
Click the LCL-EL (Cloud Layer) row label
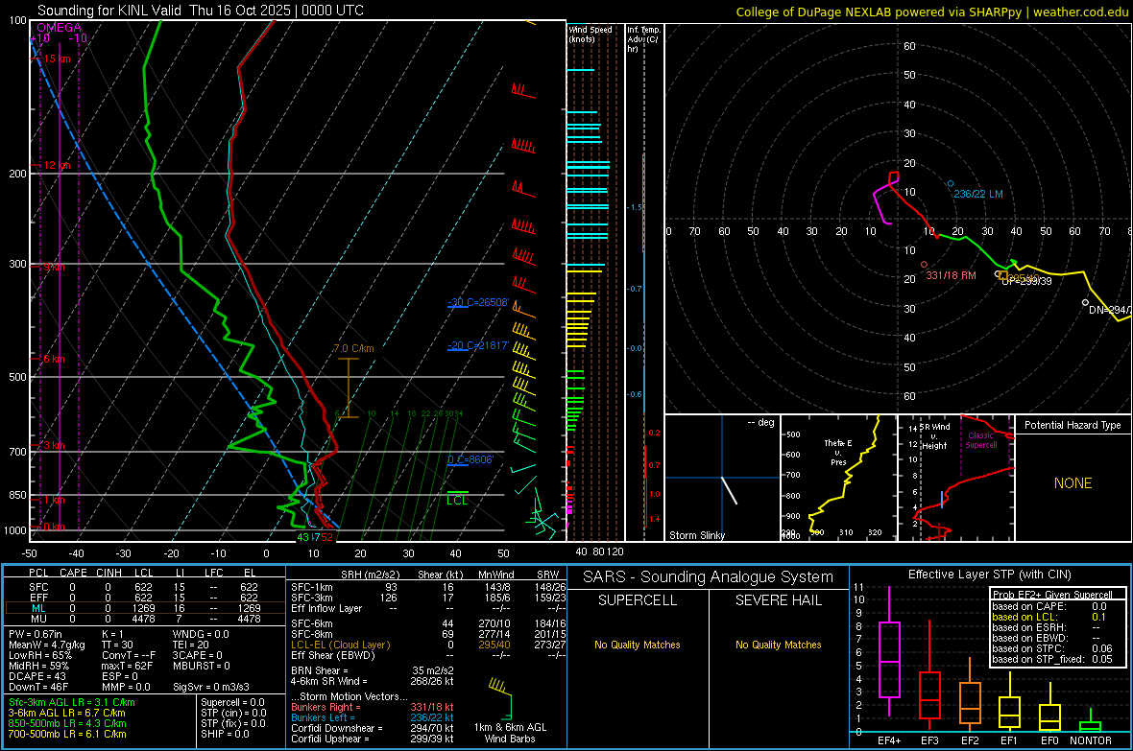(340, 645)
